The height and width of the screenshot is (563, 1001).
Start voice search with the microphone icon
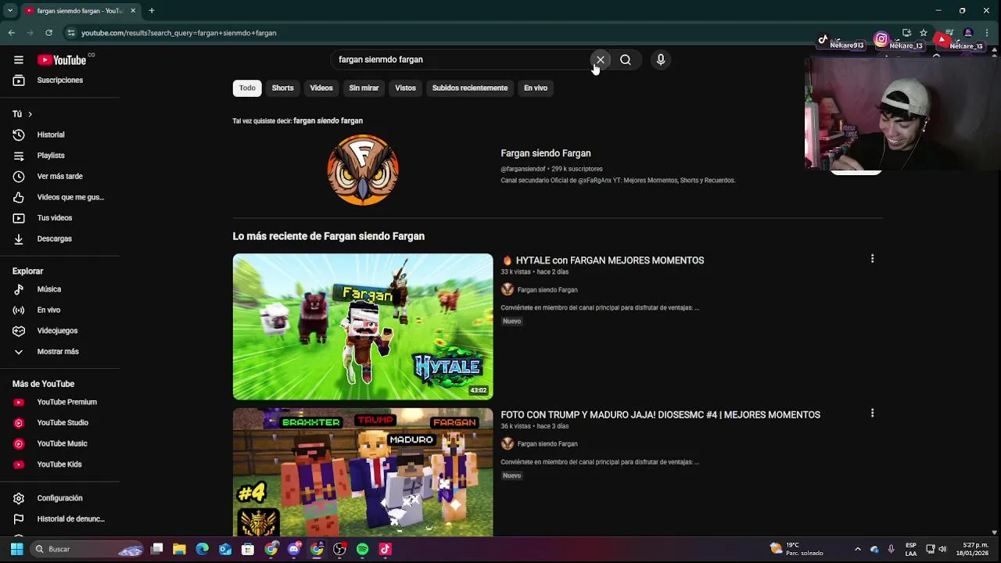click(x=661, y=59)
